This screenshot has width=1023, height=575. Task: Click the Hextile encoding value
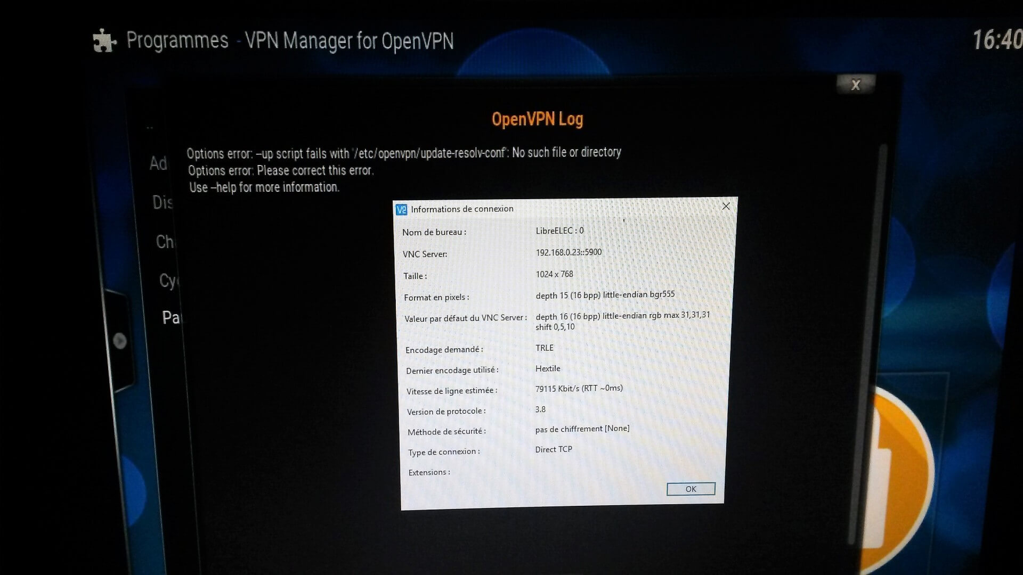coord(548,368)
